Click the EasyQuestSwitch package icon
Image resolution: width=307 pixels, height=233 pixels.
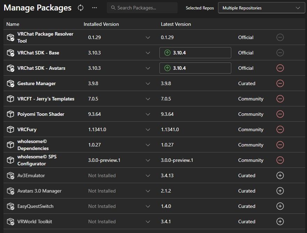(x=10, y=206)
